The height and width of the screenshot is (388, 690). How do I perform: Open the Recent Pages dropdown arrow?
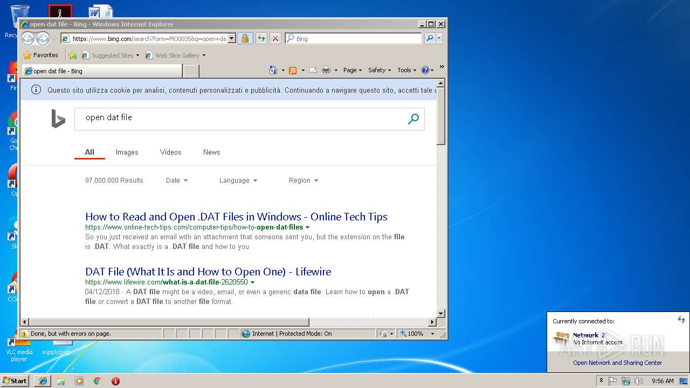coord(54,39)
